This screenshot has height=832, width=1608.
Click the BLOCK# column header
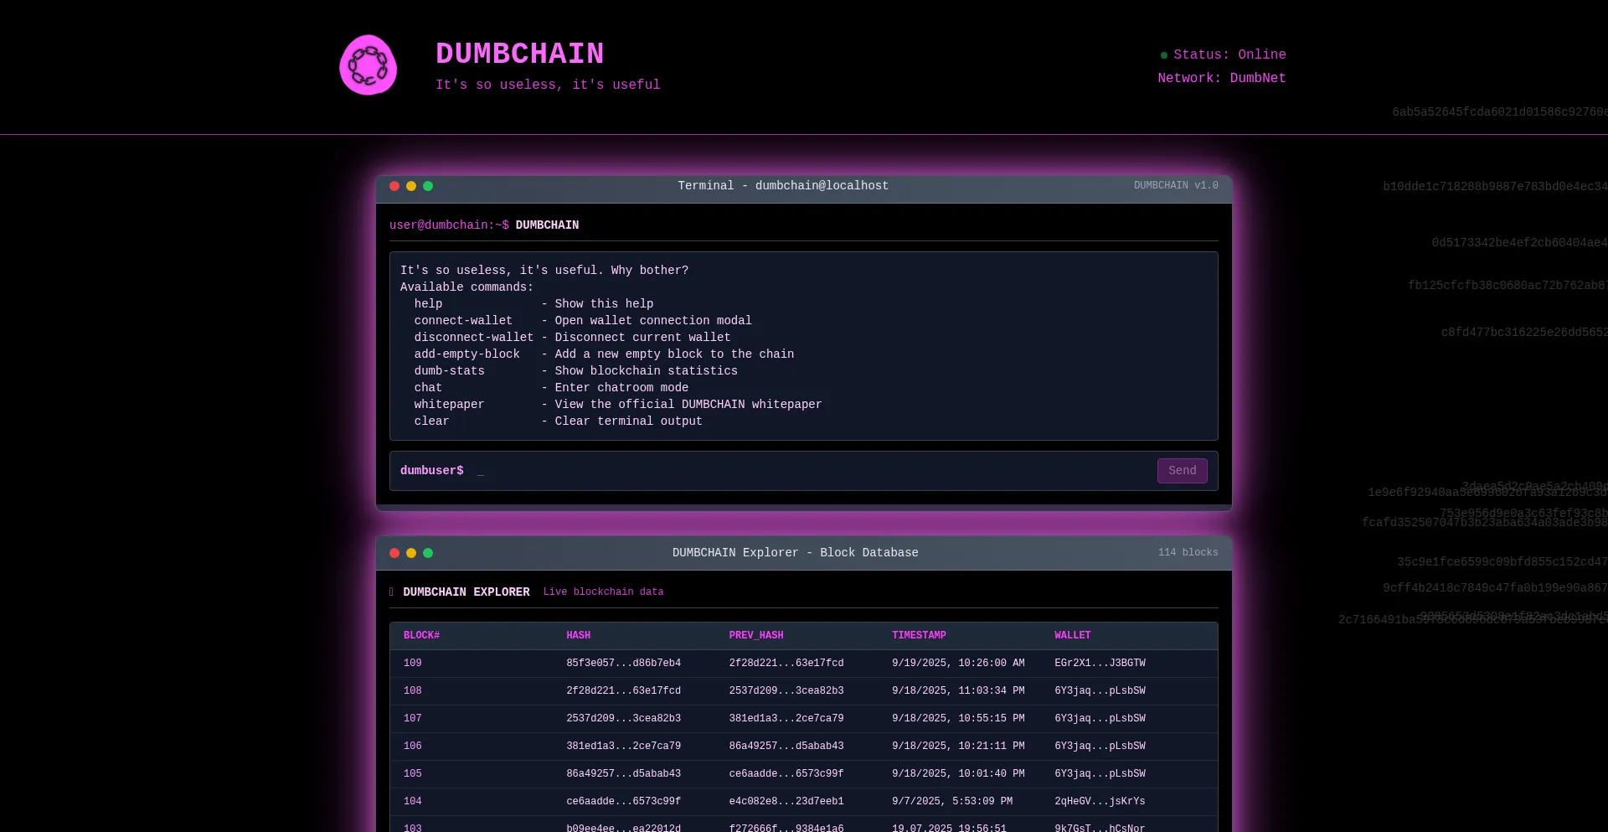(421, 635)
